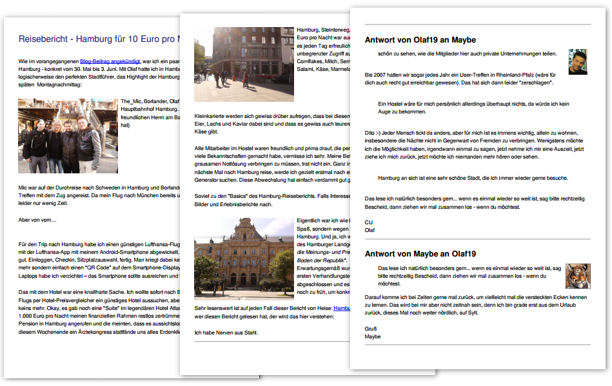Viewport: 612px width, 386px height.
Task: Click the heading 'Antwort von Olaf19 an Maybe'
Action: click(420, 40)
